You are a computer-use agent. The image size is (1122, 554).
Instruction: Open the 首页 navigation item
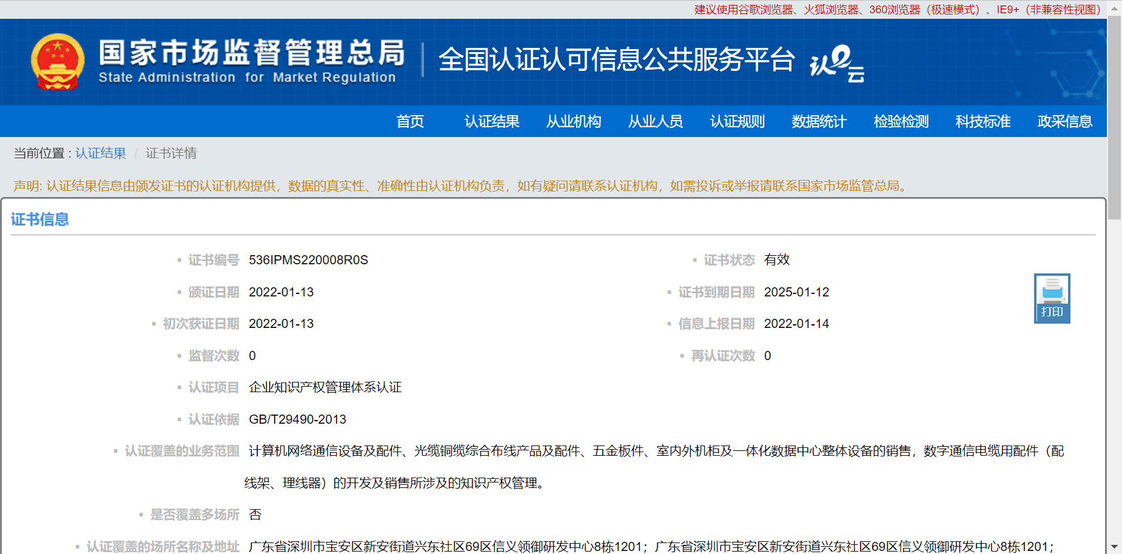point(410,121)
